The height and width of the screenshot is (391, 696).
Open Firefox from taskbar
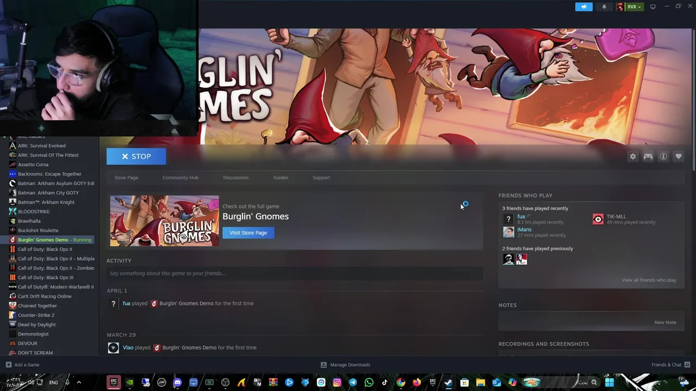417,382
